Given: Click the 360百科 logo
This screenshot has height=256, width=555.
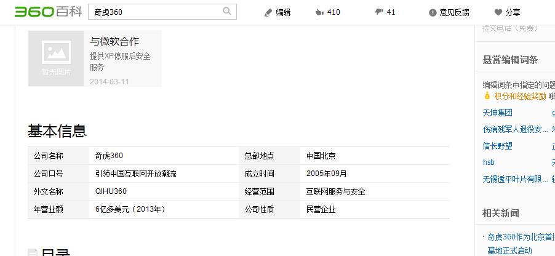Looking at the screenshot, I should (48, 12).
